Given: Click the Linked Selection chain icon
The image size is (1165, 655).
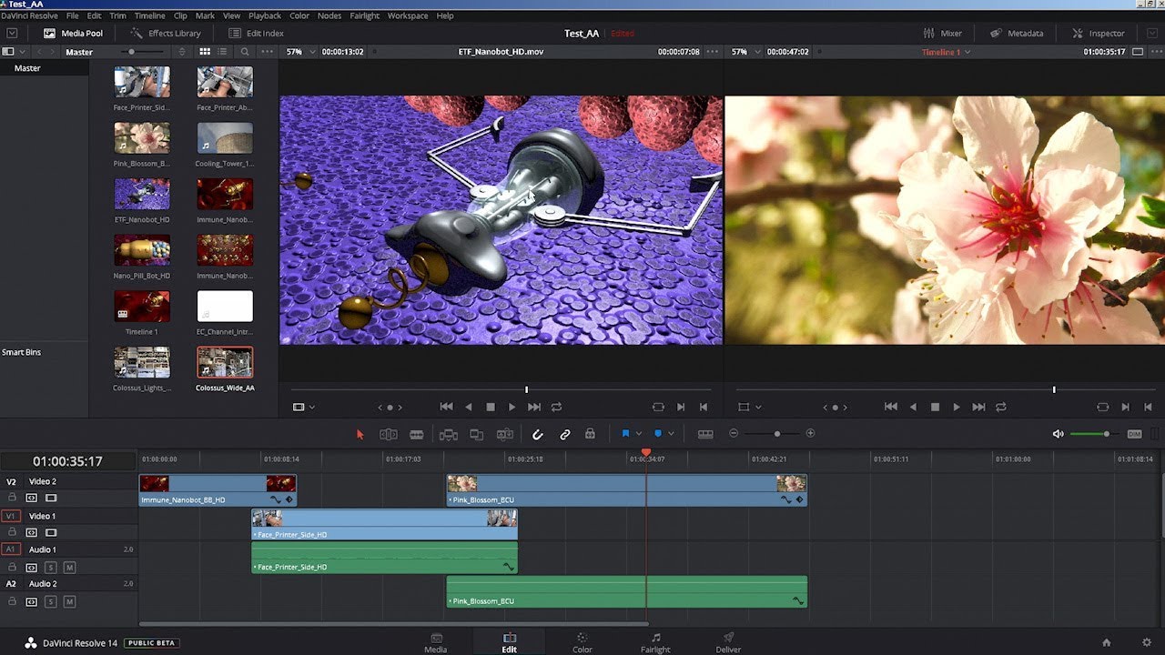Looking at the screenshot, I should [x=565, y=435].
